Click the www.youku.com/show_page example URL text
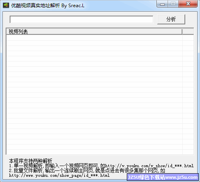Viewport: 200px width, 182px height. (59, 176)
